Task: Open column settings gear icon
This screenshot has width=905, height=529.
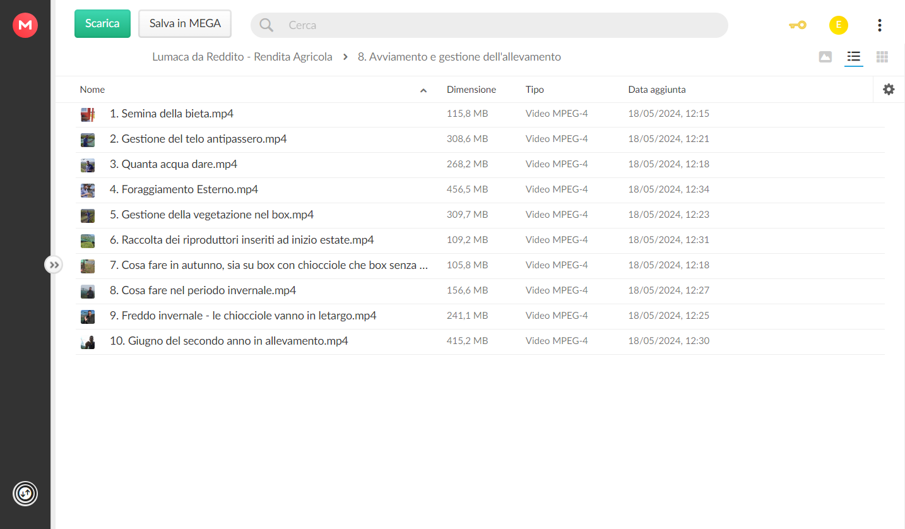Action: [x=889, y=90]
